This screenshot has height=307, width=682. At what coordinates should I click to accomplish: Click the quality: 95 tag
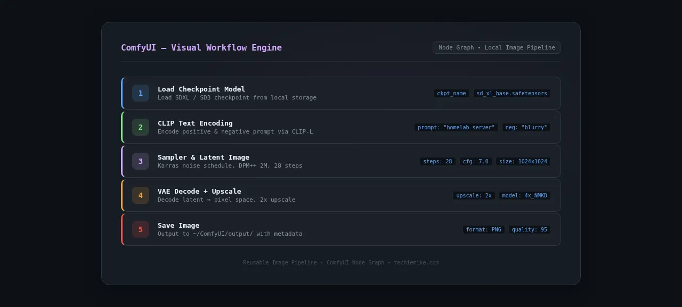[x=530, y=230]
